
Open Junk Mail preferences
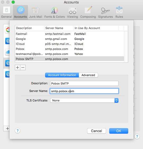[36, 12]
